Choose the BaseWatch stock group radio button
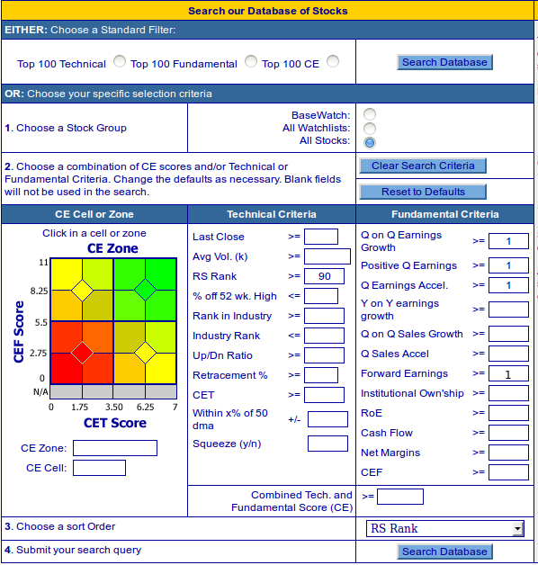 point(370,114)
